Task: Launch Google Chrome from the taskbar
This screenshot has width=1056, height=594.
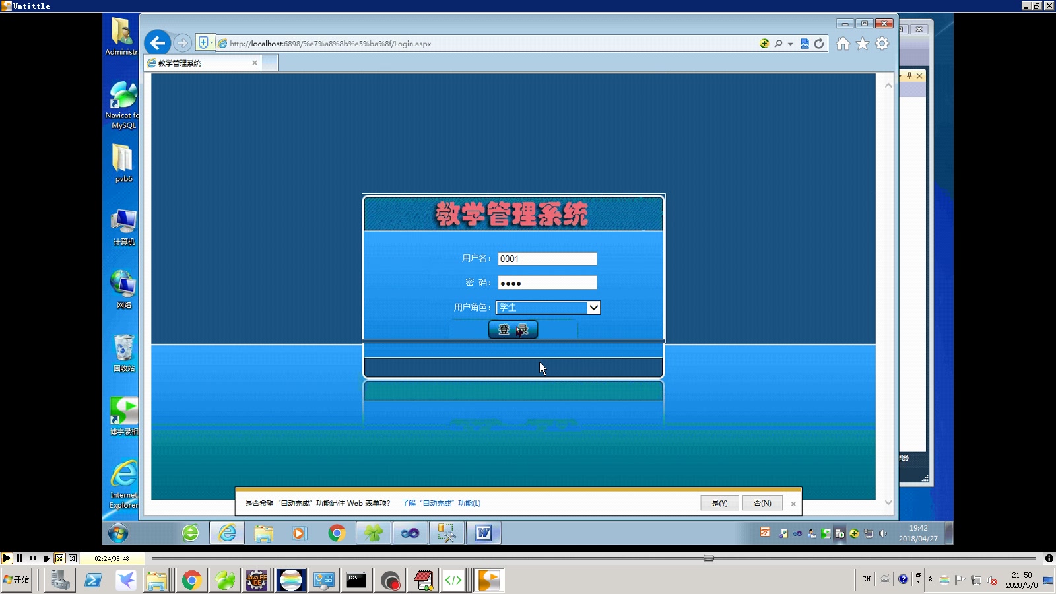Action: coord(337,533)
